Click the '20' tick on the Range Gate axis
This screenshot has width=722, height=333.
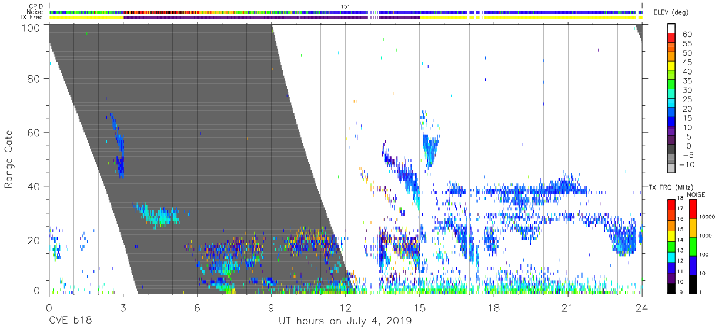pyautogui.click(x=34, y=240)
